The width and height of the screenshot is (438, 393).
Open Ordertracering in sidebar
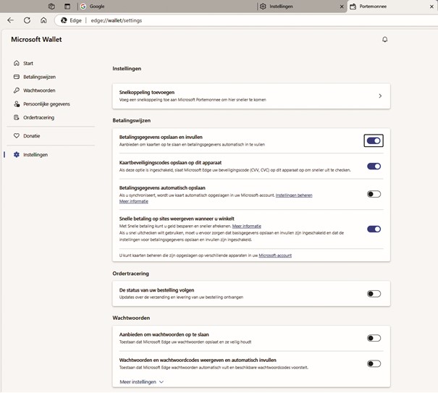[38, 117]
